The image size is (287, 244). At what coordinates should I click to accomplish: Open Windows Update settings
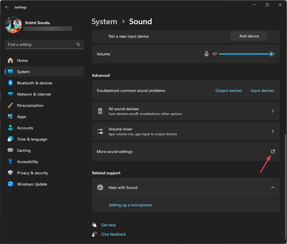44,184
